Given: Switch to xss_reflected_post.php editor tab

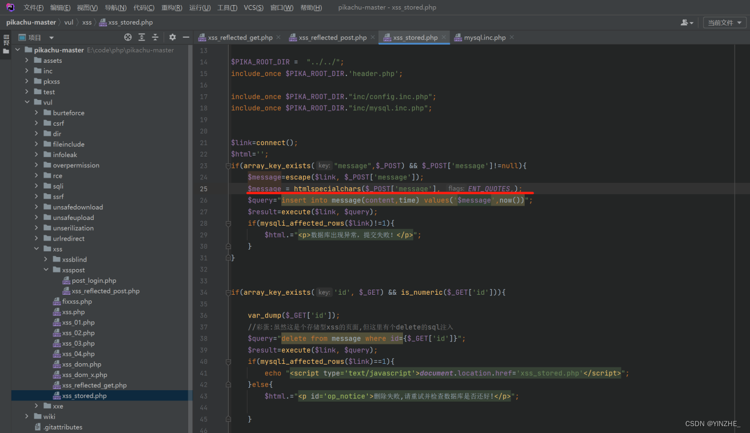Looking at the screenshot, I should 333,38.
